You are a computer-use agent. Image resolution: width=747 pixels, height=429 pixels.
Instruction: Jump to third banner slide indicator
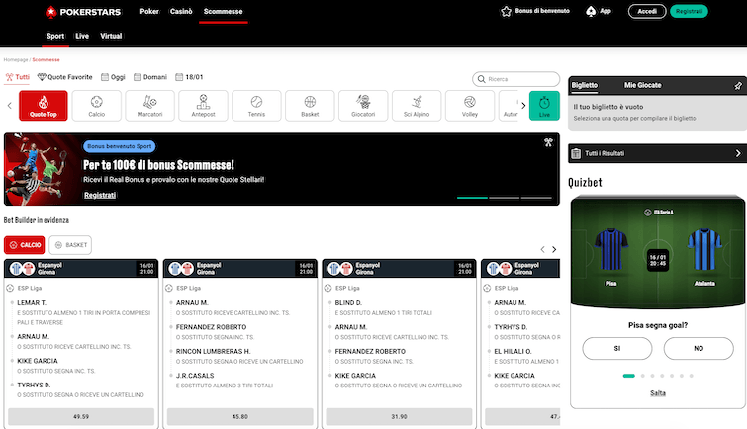click(x=536, y=198)
